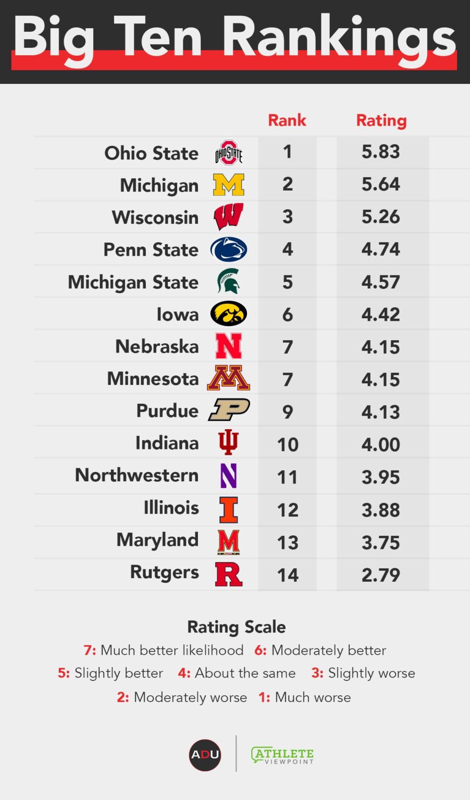The image size is (470, 800).
Task: Click the ADU circular logo
Action: click(x=205, y=755)
